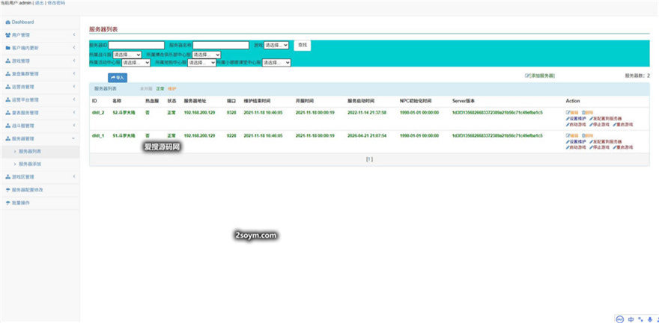The width and height of the screenshot is (659, 323).
Task: Open the 游戏 select dropdown
Action: point(276,46)
